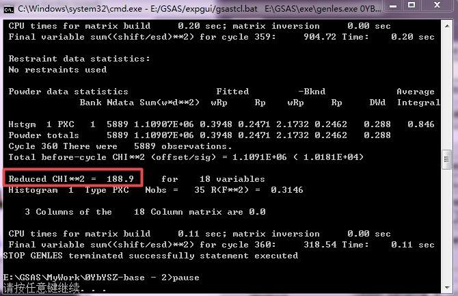The image size is (458, 296).
Task: Click the 'E:\GSAS\MyWork' pause prompt line
Action: [101, 278]
